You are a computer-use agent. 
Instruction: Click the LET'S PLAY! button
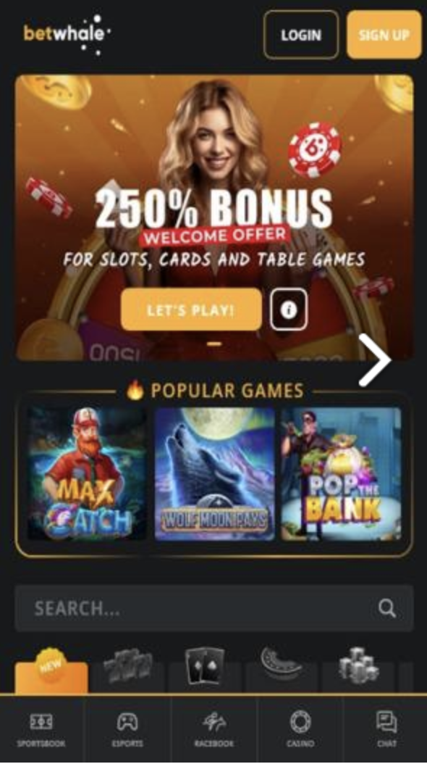point(191,310)
